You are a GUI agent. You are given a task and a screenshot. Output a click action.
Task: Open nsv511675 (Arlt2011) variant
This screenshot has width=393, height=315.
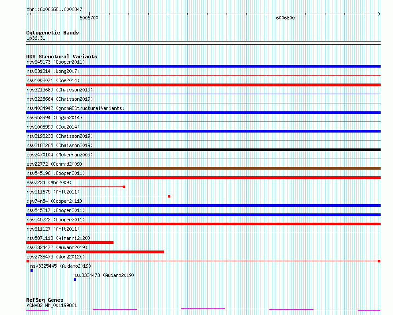tap(53, 192)
